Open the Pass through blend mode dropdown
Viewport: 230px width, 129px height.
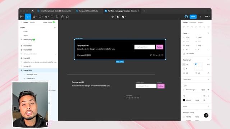[x=191, y=90]
